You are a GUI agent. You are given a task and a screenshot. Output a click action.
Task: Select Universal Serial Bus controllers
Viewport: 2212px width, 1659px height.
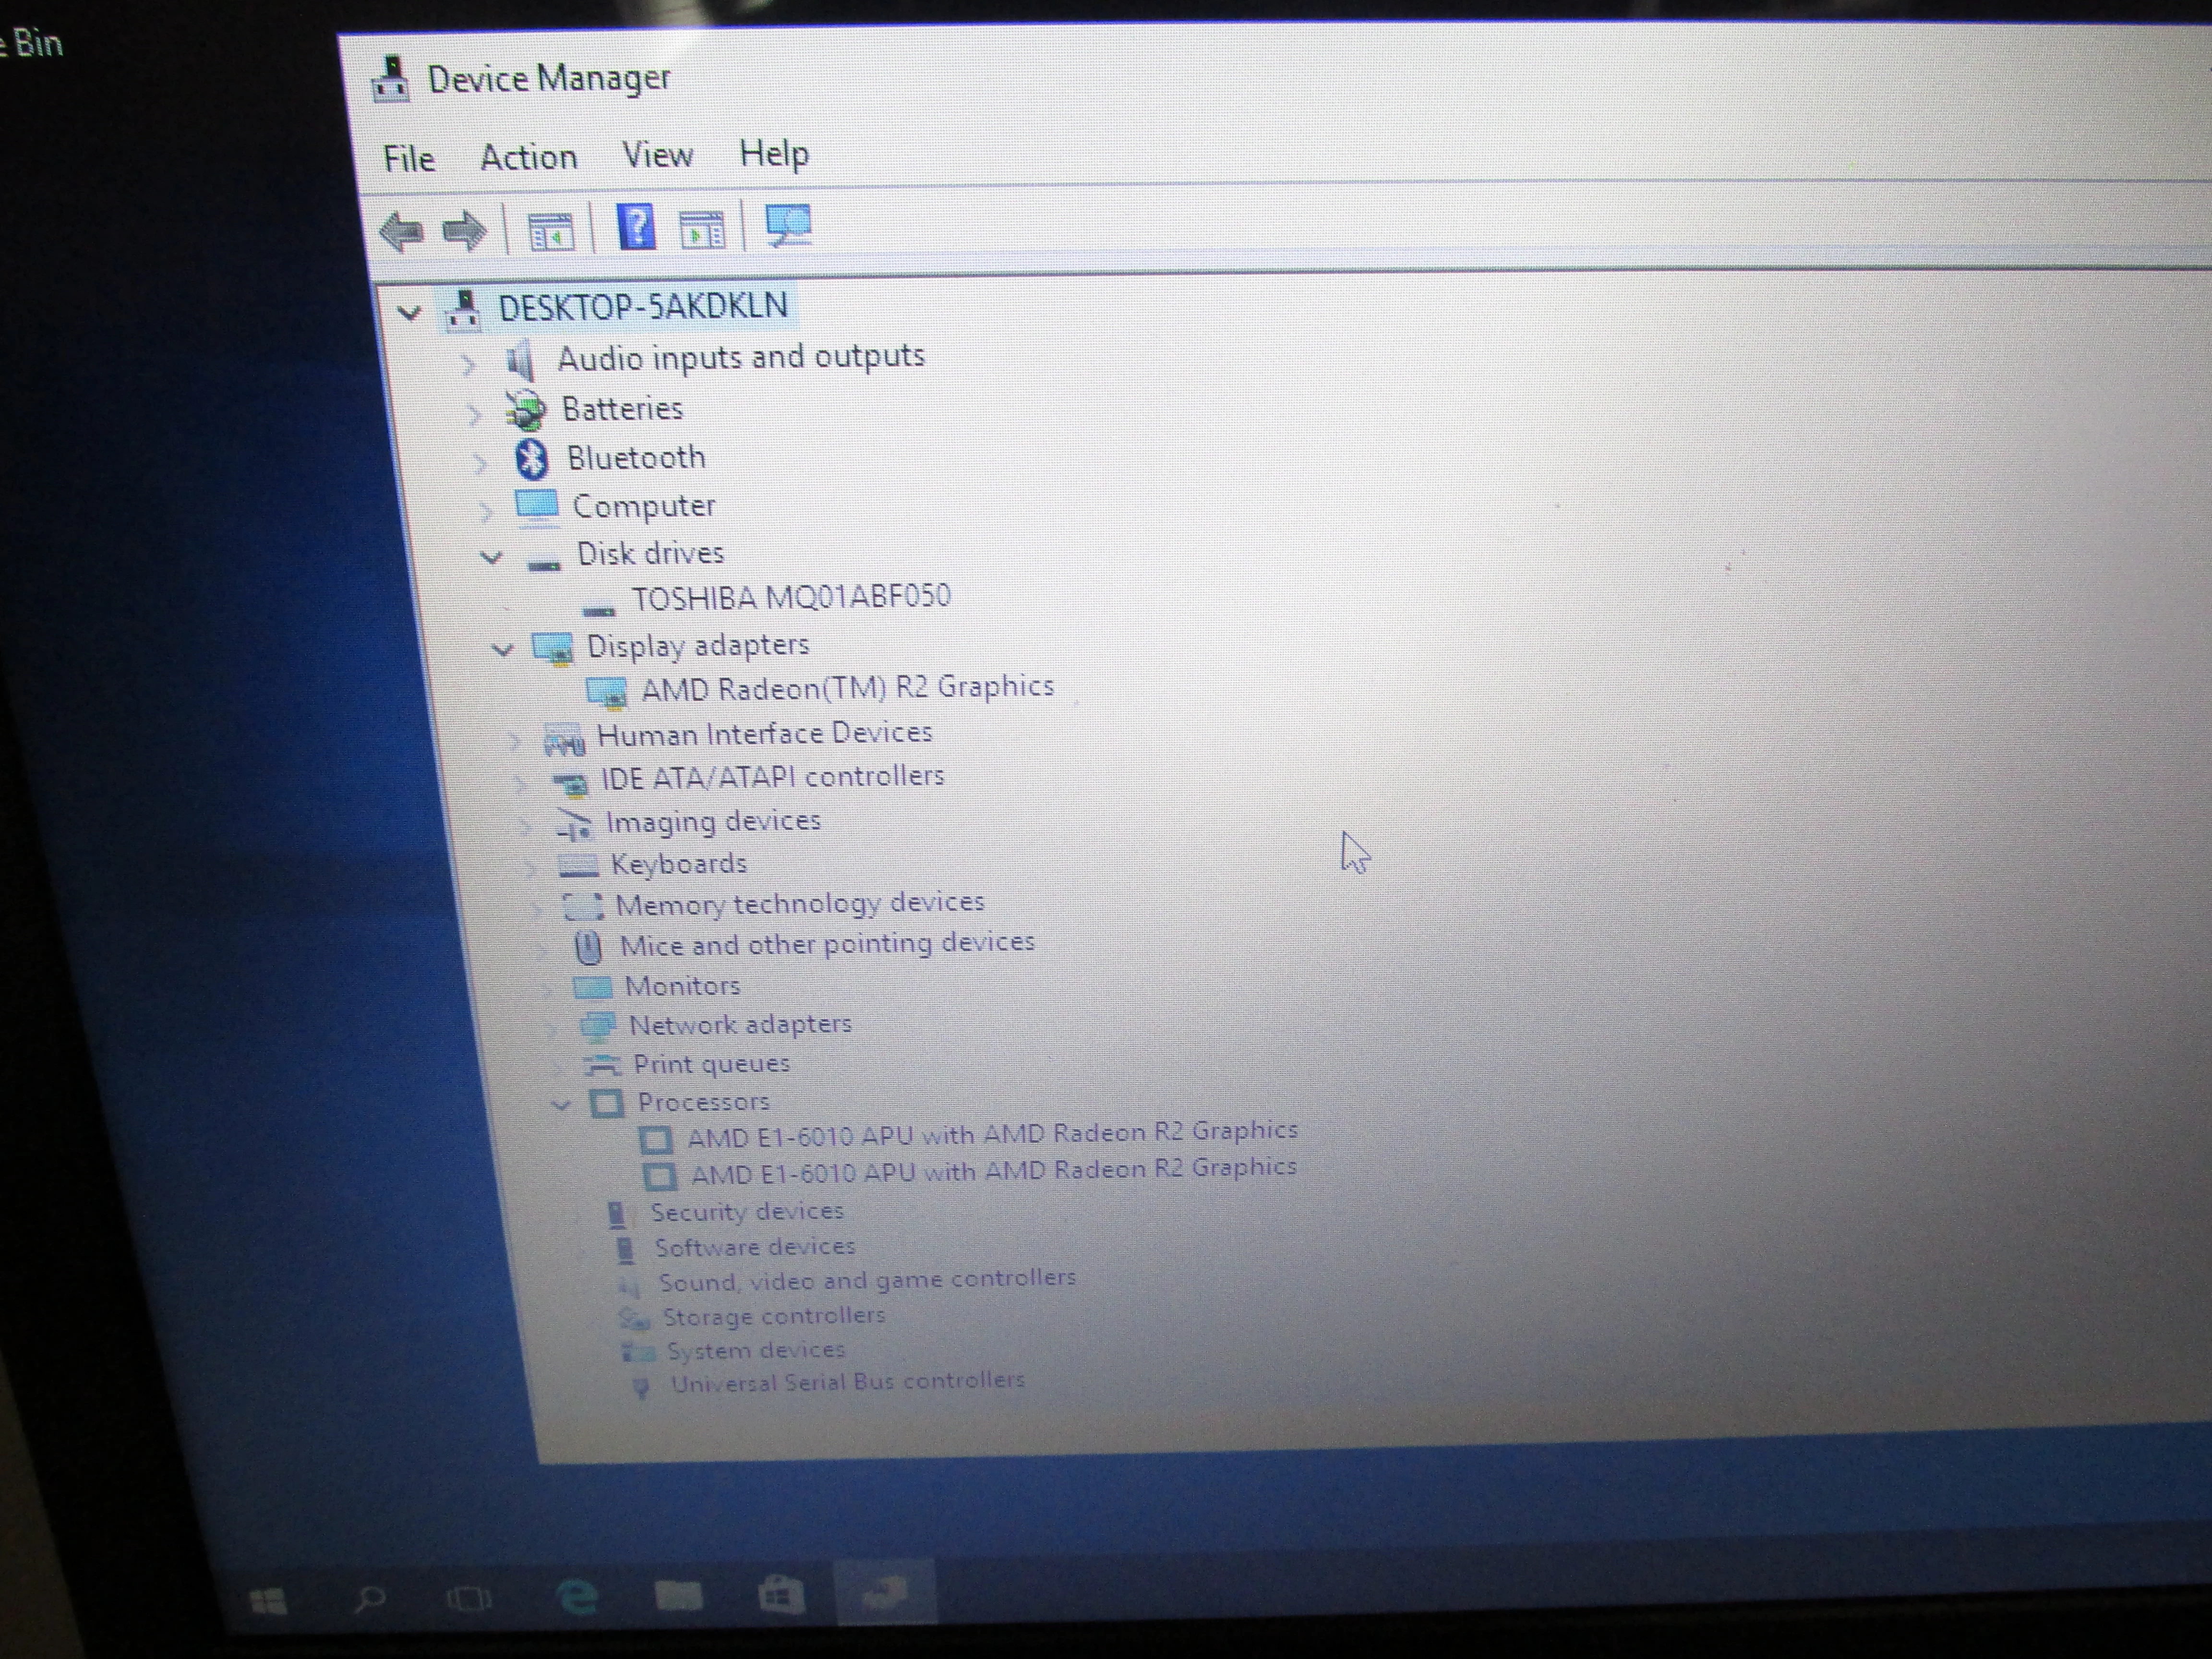coord(848,1383)
